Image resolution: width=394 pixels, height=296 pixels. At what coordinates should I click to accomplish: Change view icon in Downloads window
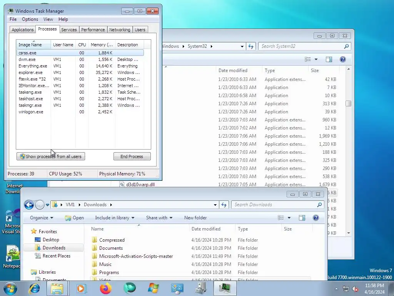280,218
